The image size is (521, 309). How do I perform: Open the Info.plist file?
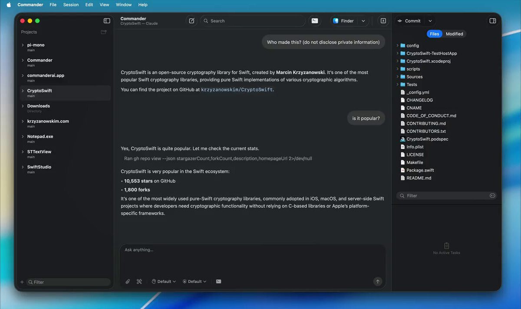[415, 147]
